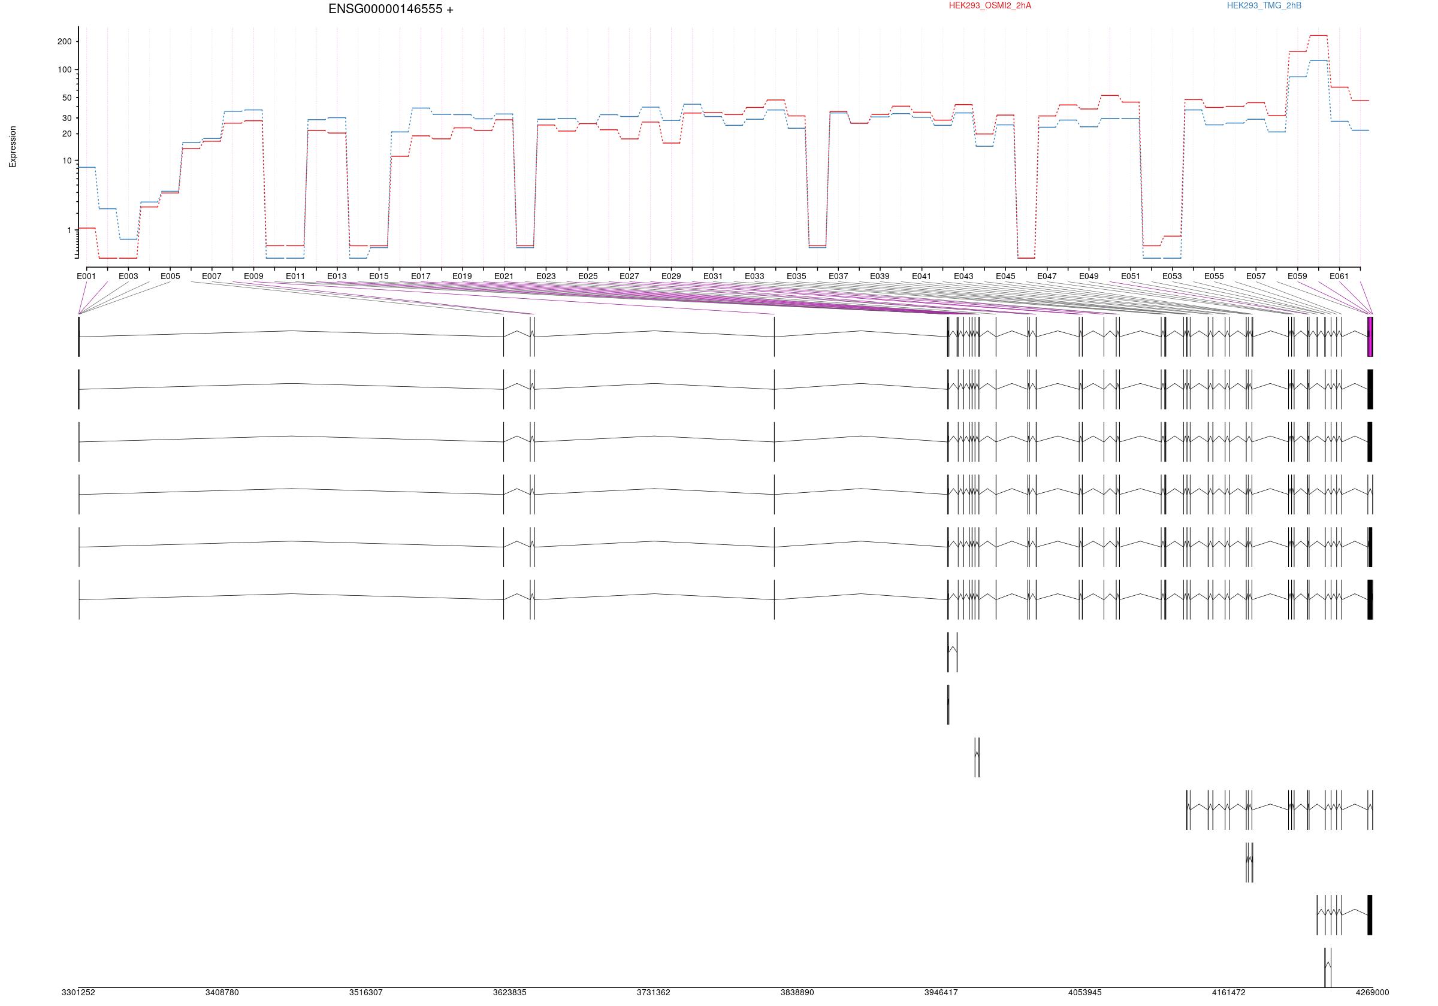Click genomic coordinate 3301252
1438x1006 pixels.
tap(78, 993)
